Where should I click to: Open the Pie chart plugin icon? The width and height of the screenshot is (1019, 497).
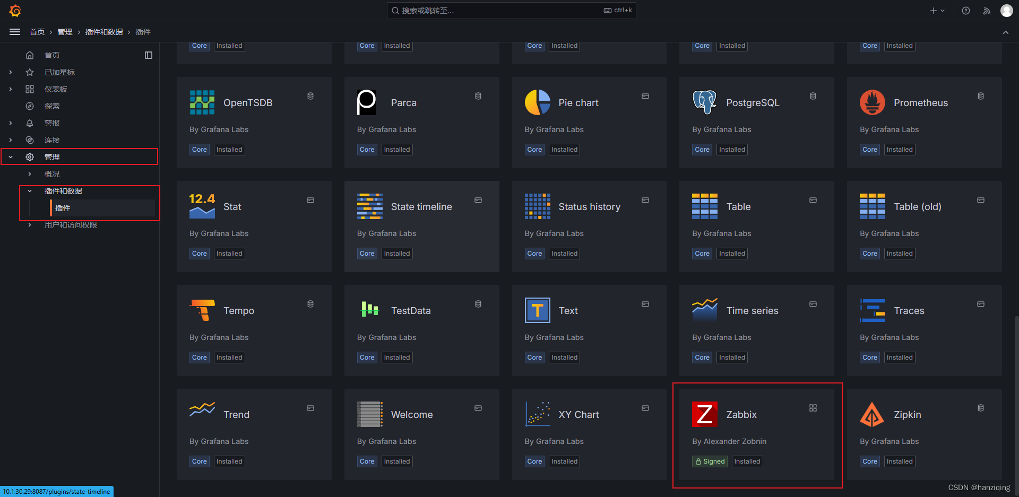pos(538,102)
